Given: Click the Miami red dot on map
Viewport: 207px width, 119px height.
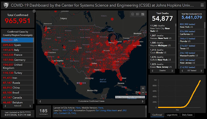Looking at the screenshot, I should [121, 79].
